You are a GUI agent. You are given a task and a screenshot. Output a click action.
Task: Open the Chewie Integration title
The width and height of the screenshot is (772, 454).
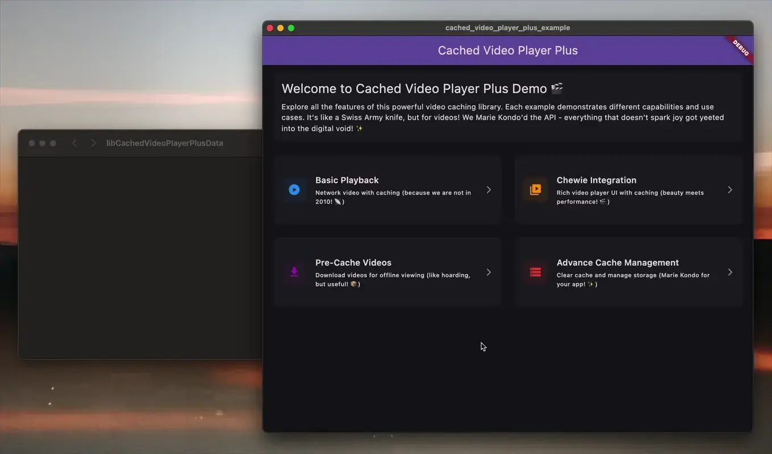(x=596, y=180)
